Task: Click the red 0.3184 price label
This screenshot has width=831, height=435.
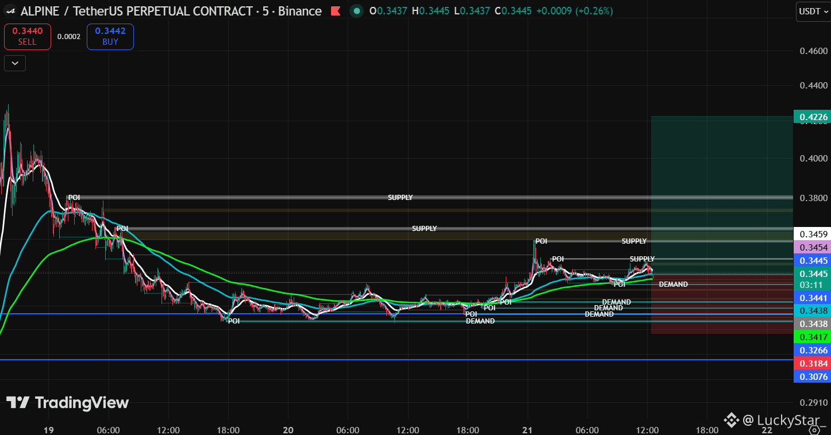Action: (x=811, y=363)
